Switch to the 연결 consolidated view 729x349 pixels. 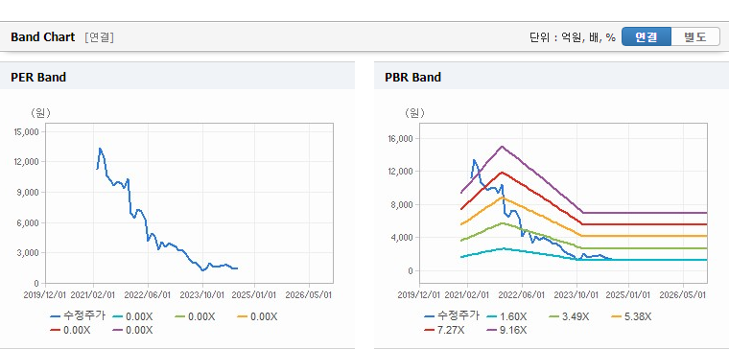[x=647, y=36]
